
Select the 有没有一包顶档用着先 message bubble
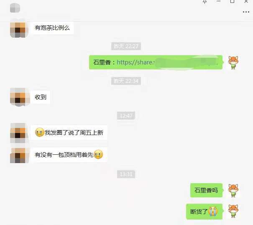pyautogui.click(x=69, y=155)
